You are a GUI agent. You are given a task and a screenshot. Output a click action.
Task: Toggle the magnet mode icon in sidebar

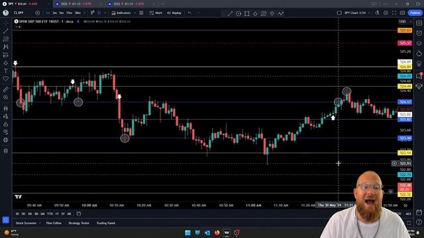[6, 108]
